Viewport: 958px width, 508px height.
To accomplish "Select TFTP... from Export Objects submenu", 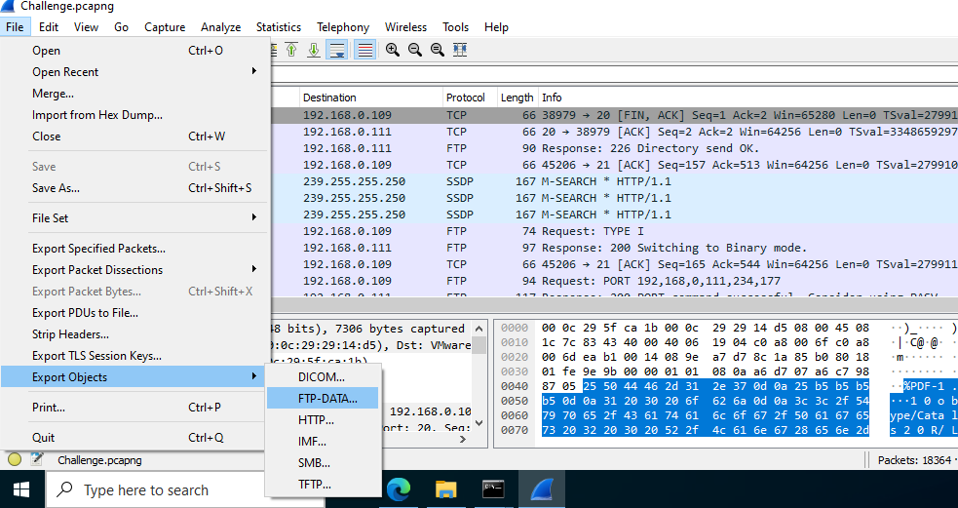I will click(x=323, y=485).
